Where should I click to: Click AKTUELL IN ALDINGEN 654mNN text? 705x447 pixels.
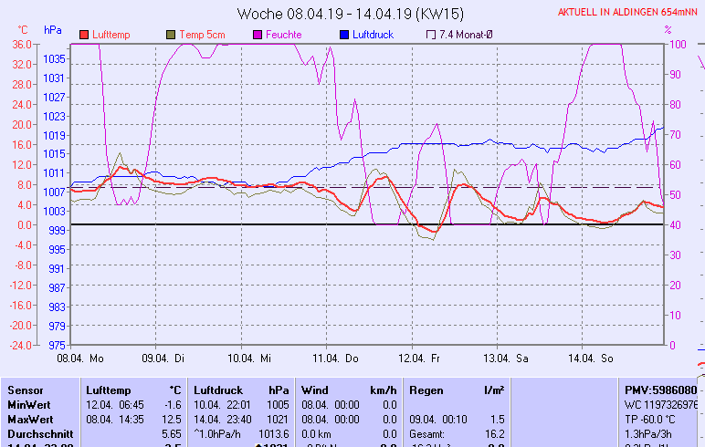630,13
